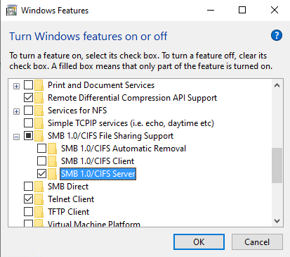
Task: Click the feature list scroll up arrow
Action: 277,85
